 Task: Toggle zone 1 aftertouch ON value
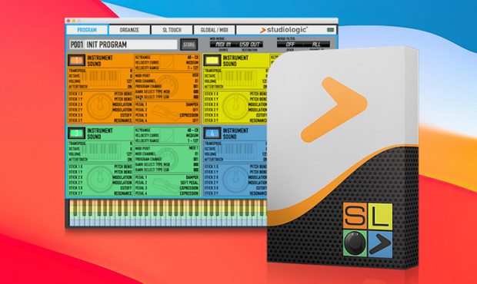point(129,87)
